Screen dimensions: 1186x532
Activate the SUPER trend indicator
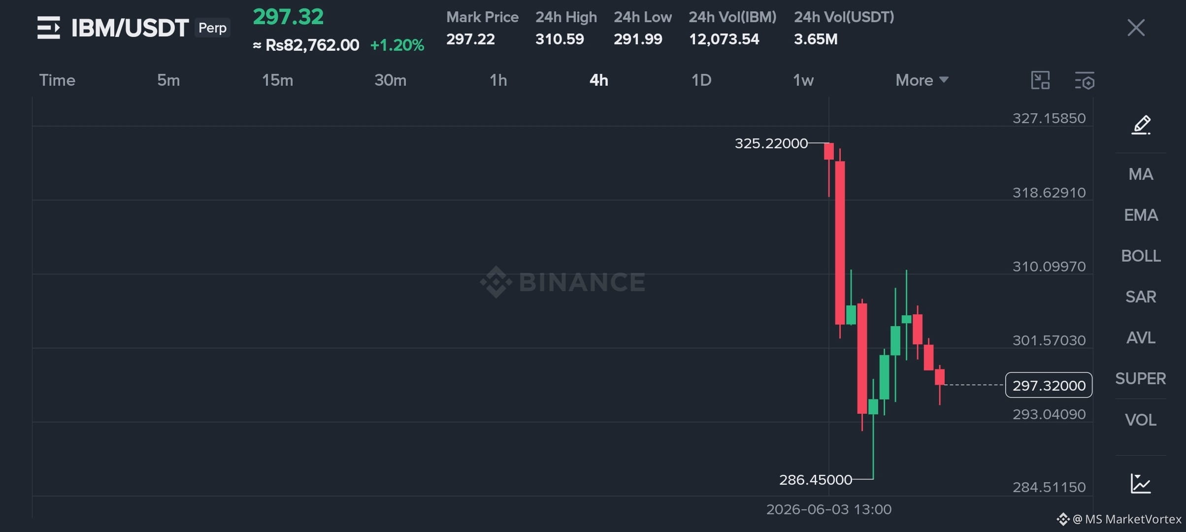[x=1141, y=378]
